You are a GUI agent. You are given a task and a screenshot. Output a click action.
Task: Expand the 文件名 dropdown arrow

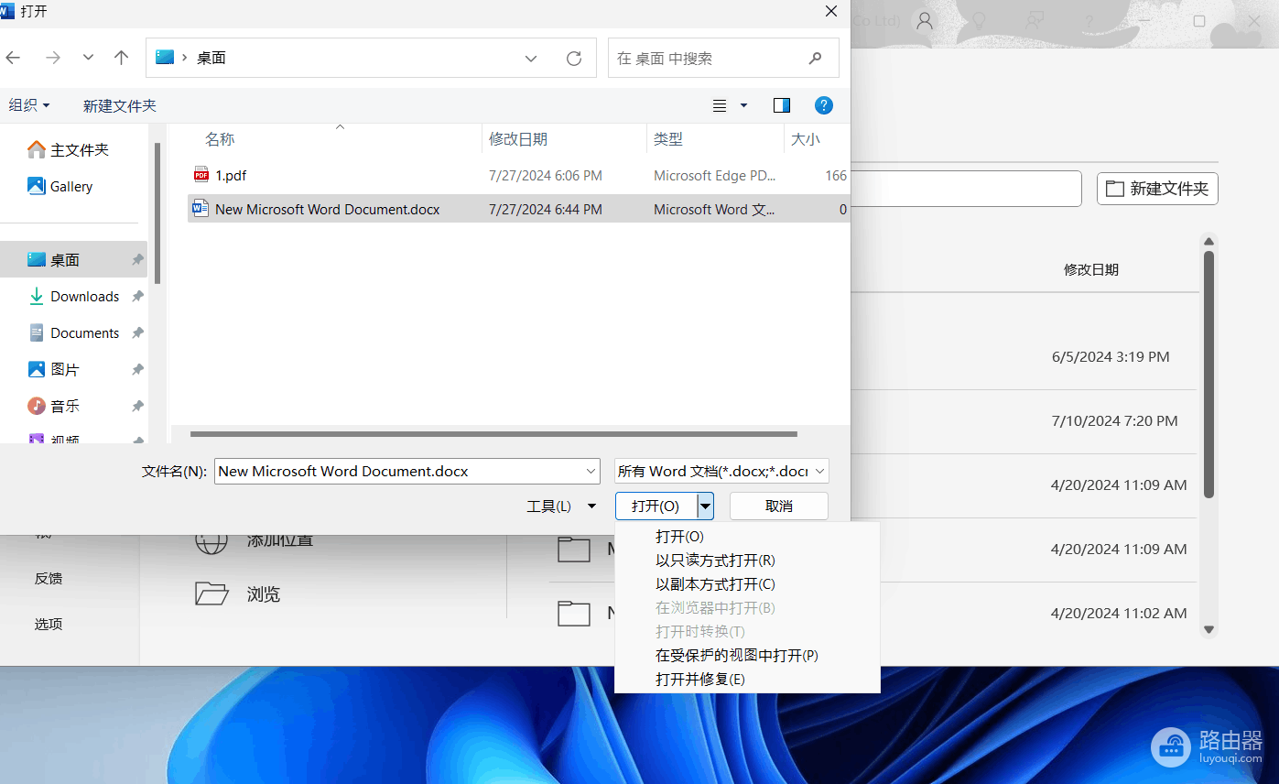591,471
